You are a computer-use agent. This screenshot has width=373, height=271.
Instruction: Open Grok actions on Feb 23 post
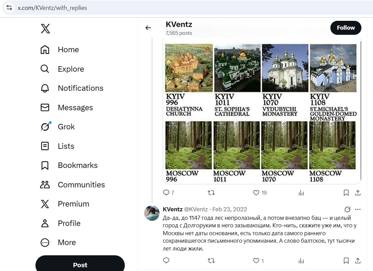point(347,209)
